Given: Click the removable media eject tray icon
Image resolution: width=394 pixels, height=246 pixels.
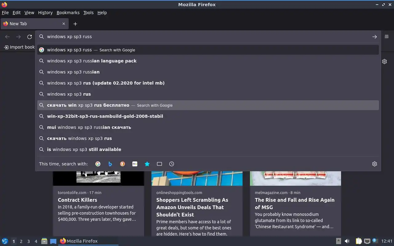Looking at the screenshot, I should (x=338, y=241).
